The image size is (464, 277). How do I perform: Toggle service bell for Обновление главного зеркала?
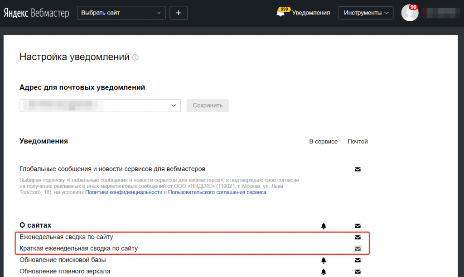pos(324,272)
